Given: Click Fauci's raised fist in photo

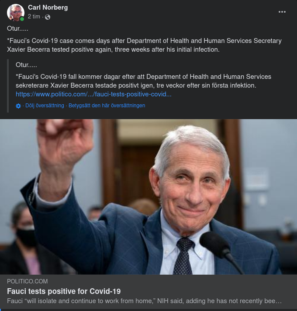Looking at the screenshot, I should click(x=66, y=140).
